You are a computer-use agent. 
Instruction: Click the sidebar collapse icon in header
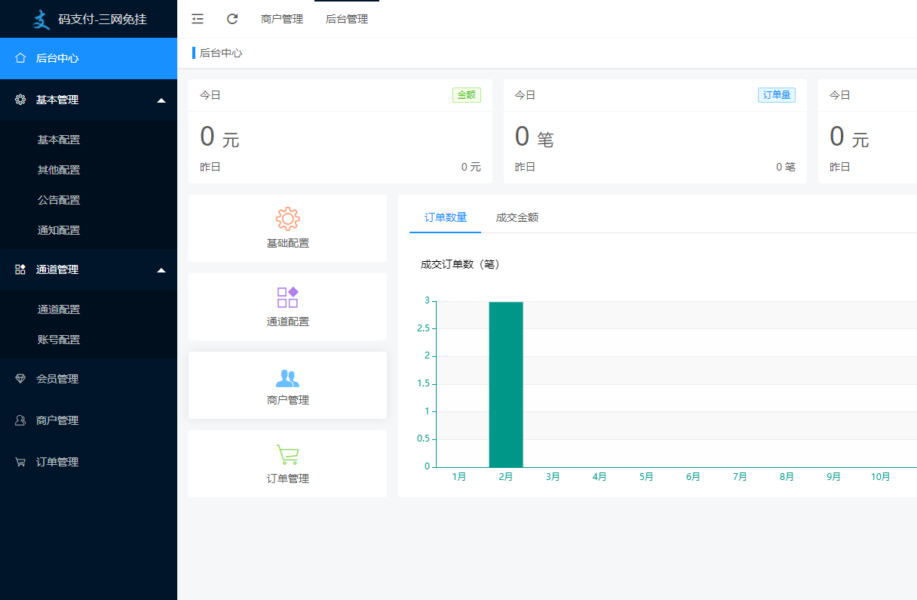198,19
